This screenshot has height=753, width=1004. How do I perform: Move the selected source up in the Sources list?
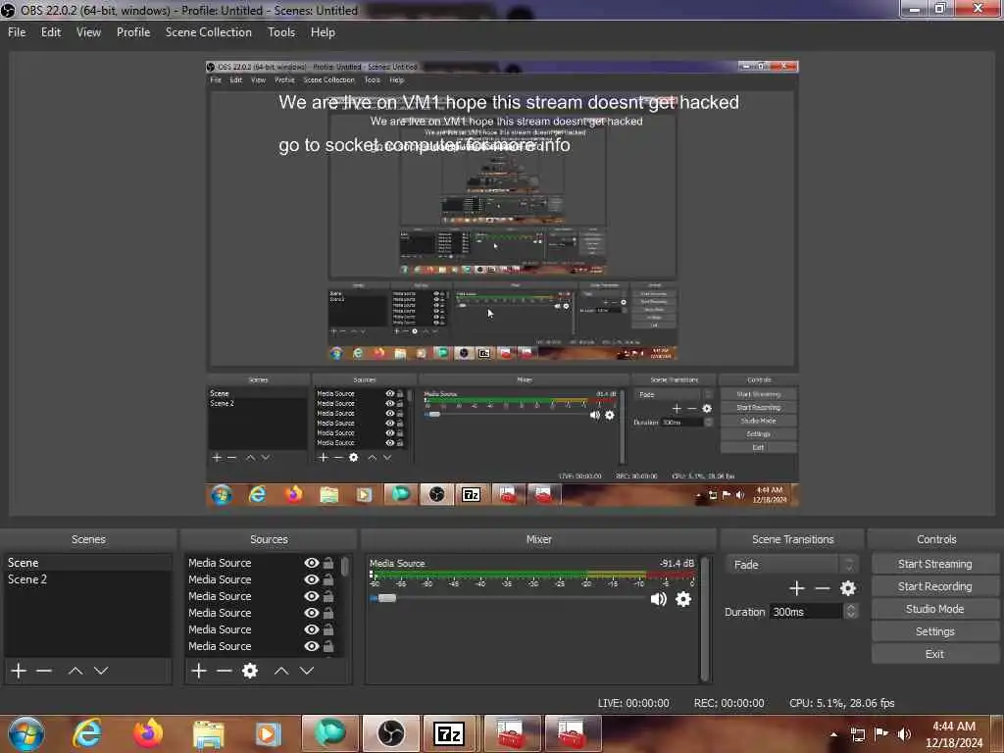(x=281, y=671)
